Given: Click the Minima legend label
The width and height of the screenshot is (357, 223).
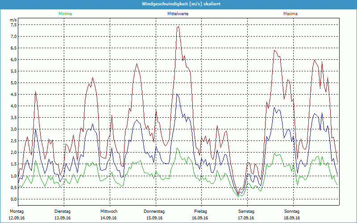Looking at the screenshot, I should pos(65,14).
